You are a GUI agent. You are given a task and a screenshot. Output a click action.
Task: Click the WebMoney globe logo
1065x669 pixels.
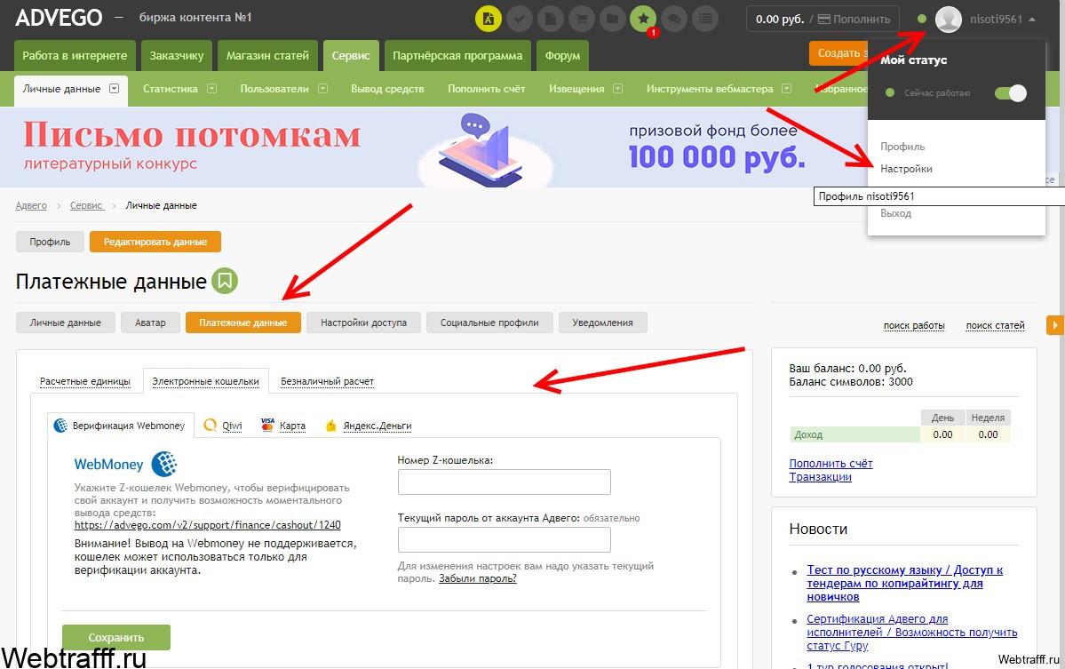coord(163,464)
